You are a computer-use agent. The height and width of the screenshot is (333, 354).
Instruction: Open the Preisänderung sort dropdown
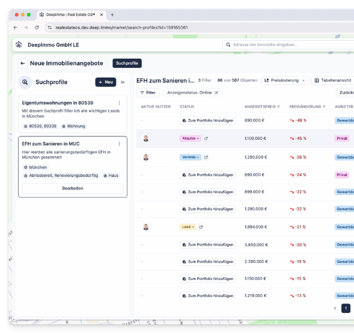point(285,80)
